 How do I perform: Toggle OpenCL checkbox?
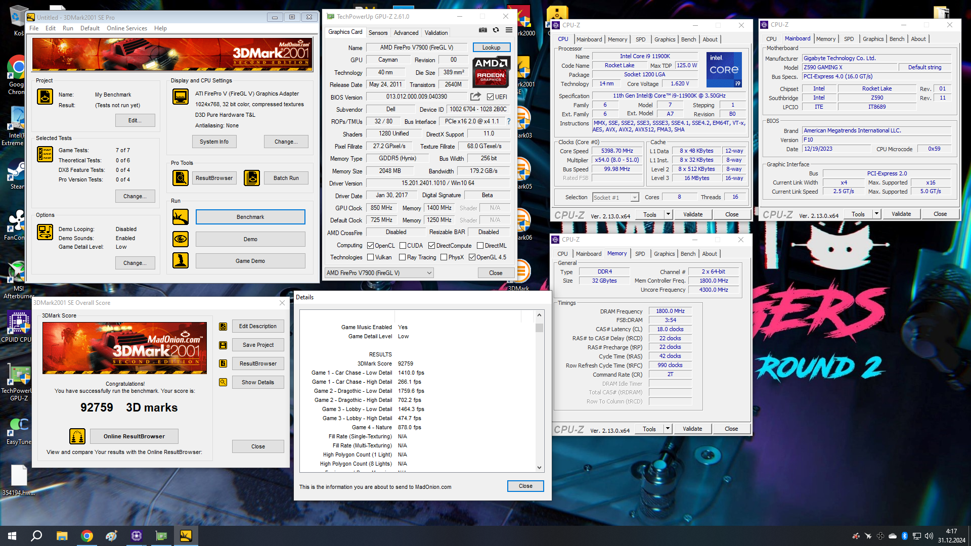pyautogui.click(x=370, y=246)
